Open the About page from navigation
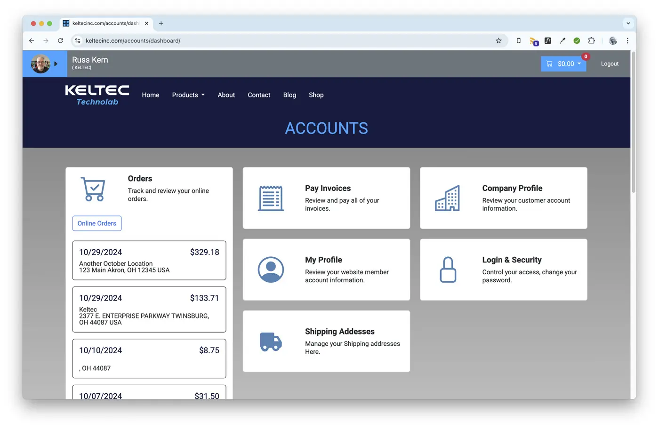The image size is (659, 429). pyautogui.click(x=226, y=95)
